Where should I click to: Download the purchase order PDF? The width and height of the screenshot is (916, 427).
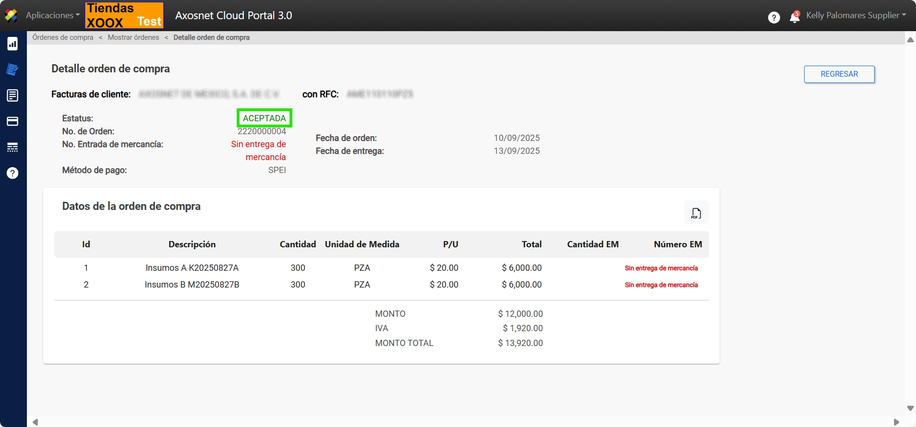point(696,213)
